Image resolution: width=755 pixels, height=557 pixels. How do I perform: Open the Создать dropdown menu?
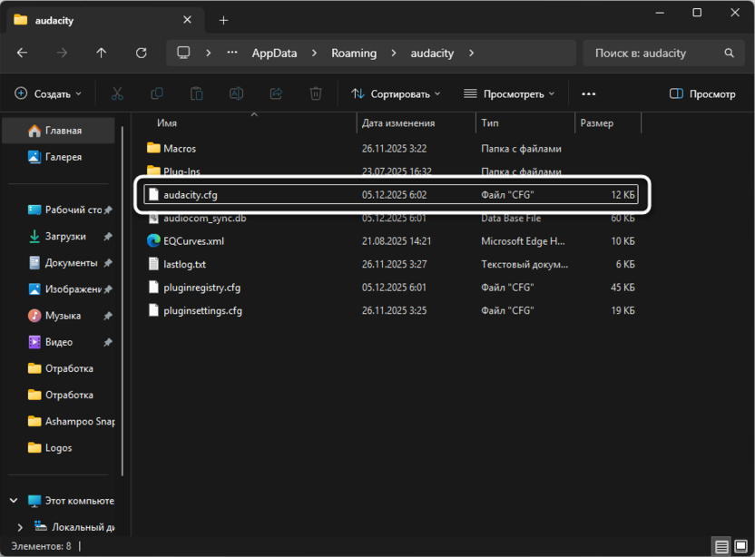48,93
